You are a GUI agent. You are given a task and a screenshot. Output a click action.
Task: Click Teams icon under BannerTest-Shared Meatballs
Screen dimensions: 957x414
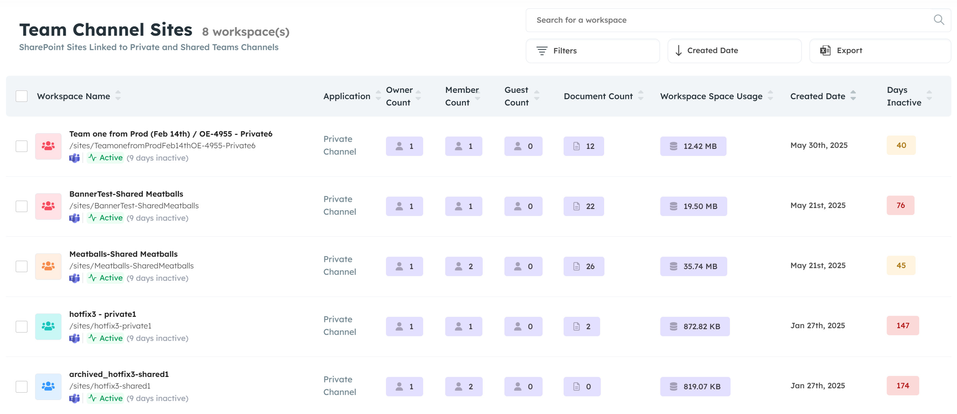pyautogui.click(x=74, y=218)
